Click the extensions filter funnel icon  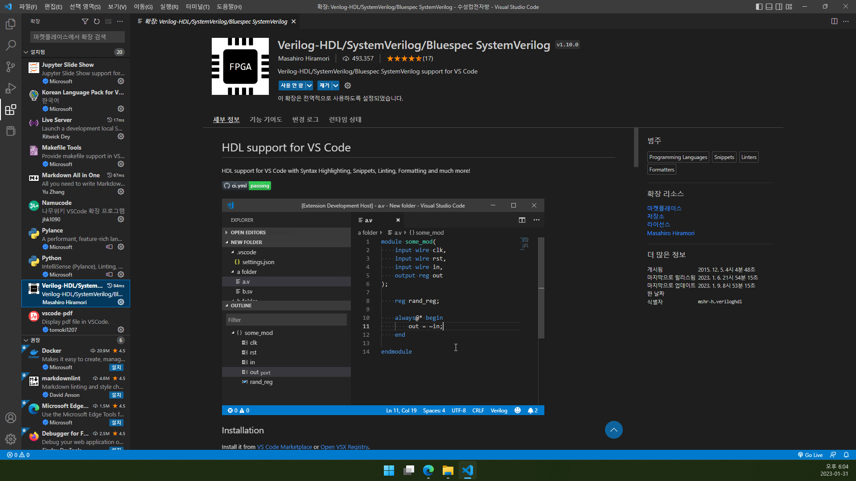85,21
